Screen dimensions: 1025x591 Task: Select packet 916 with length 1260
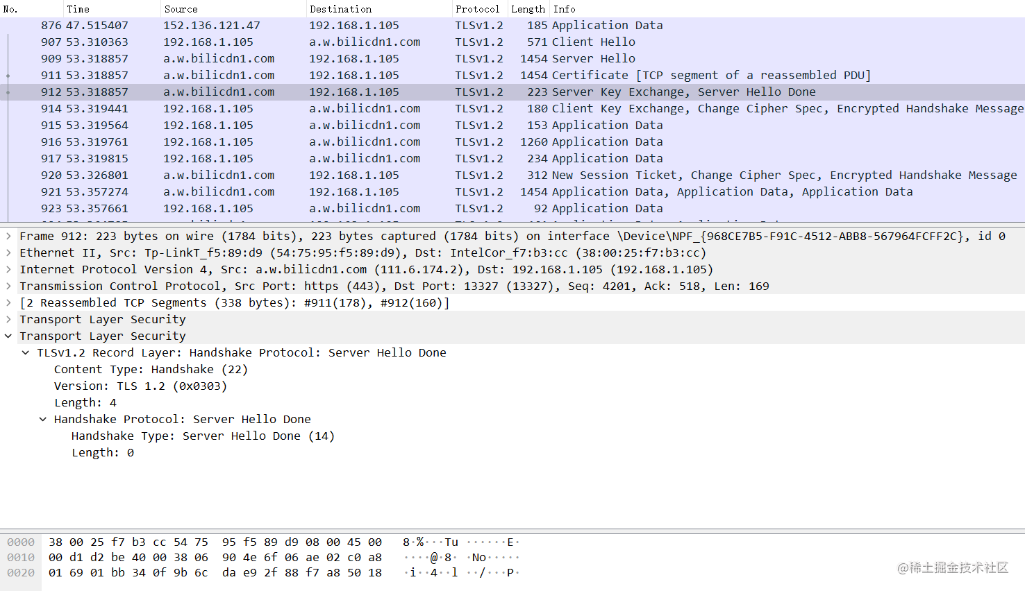(512, 142)
